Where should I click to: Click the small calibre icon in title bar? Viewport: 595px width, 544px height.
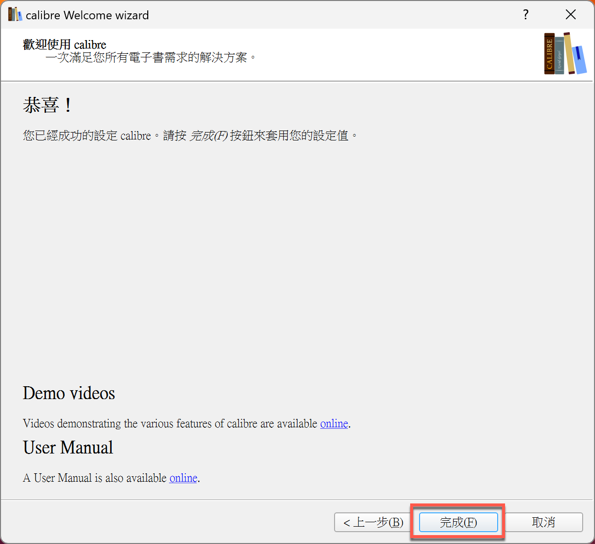[x=15, y=15]
